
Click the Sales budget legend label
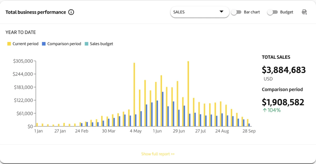[x=101, y=44]
